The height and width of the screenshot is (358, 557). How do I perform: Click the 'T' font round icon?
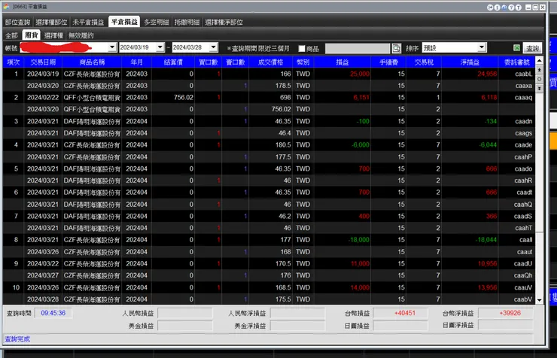[519, 7]
